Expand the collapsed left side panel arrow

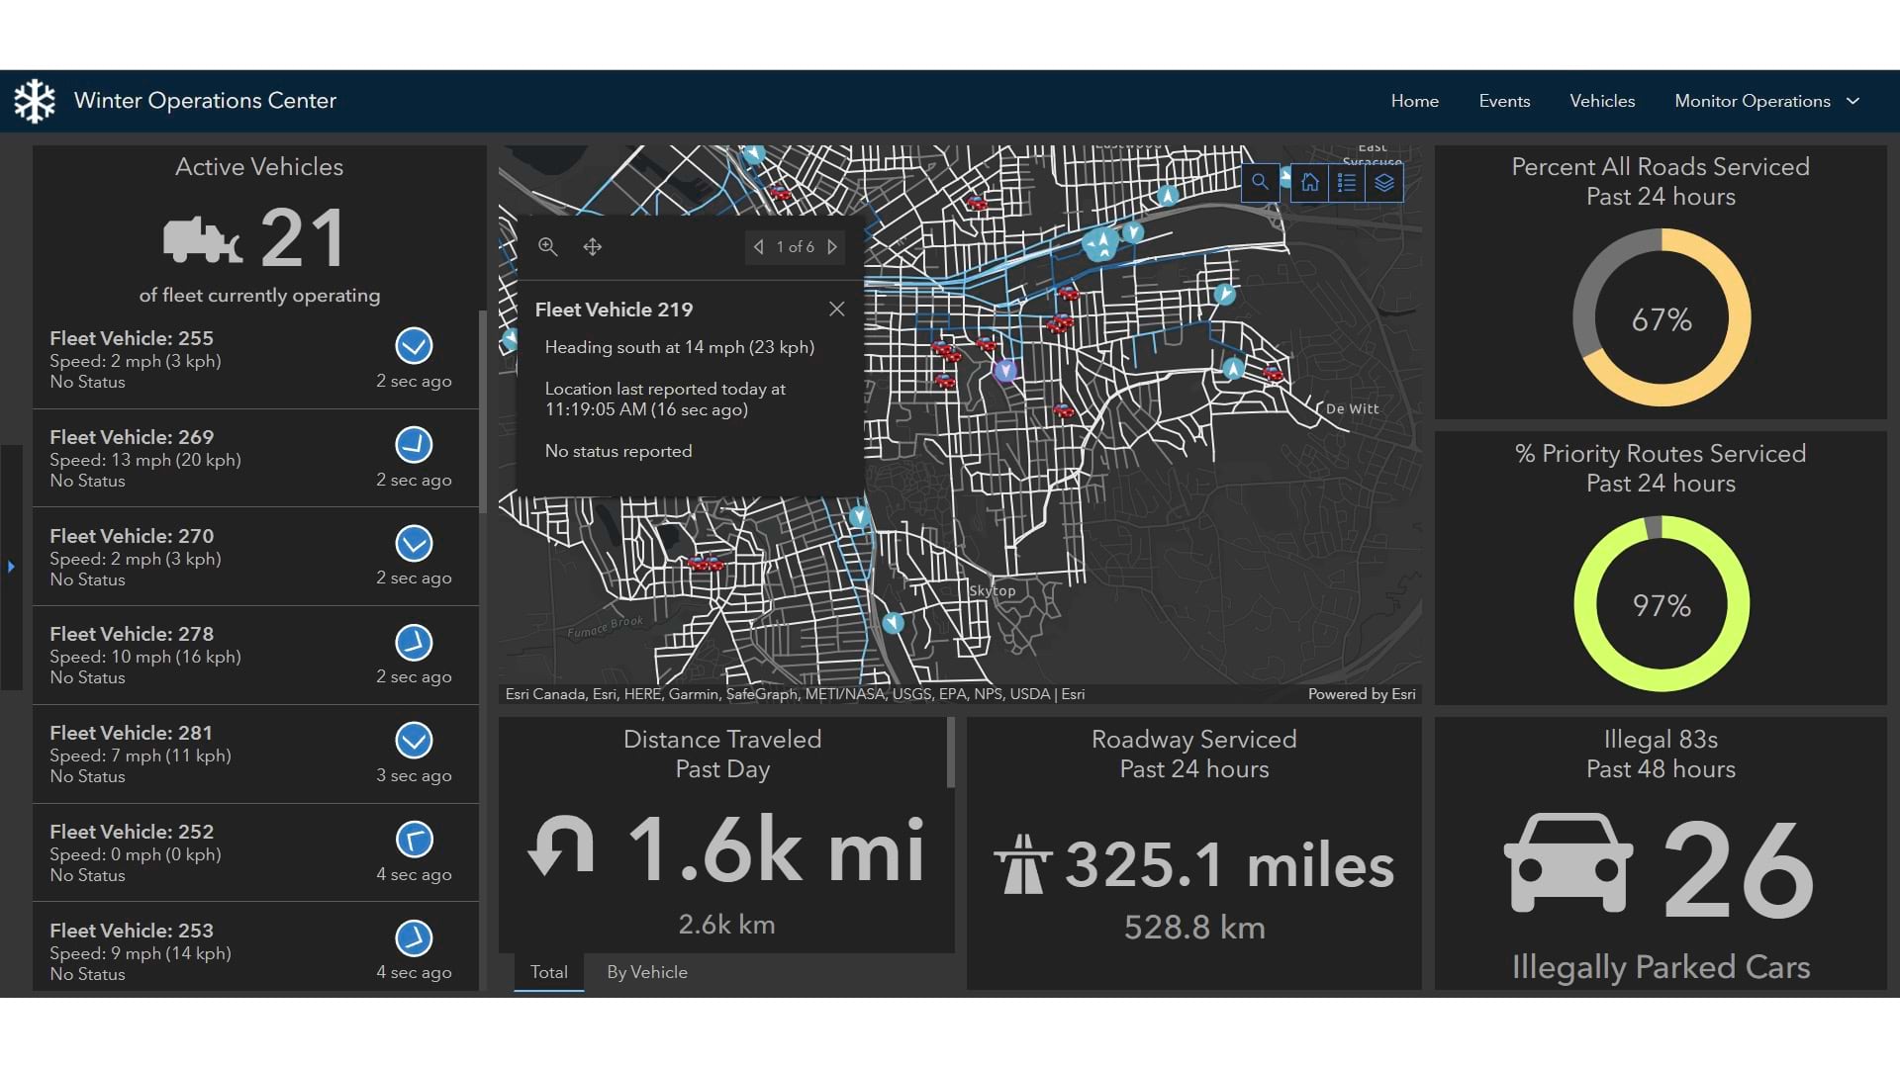click(x=11, y=567)
